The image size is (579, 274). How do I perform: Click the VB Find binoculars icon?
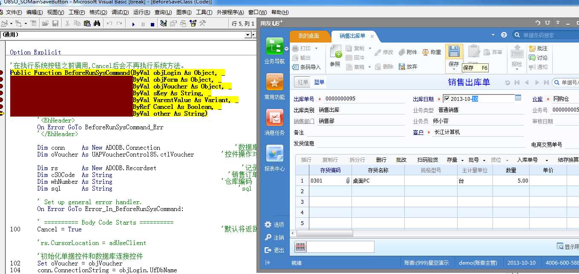pos(97,23)
